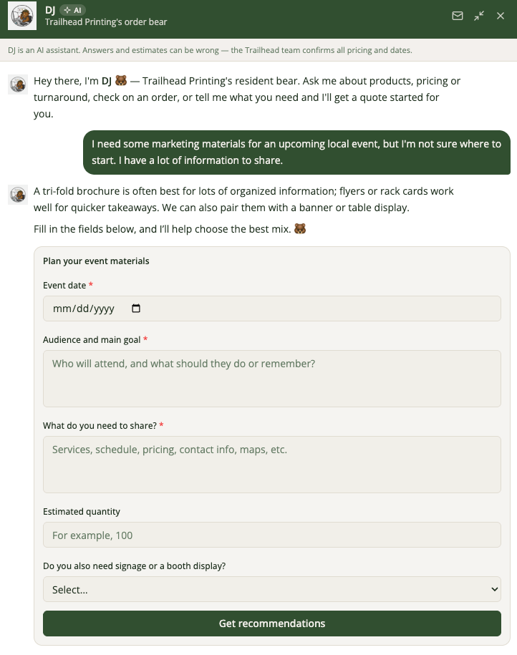517x655 pixels.
Task: Click Trailhead Printing's order bear subtitle
Action: click(106, 22)
